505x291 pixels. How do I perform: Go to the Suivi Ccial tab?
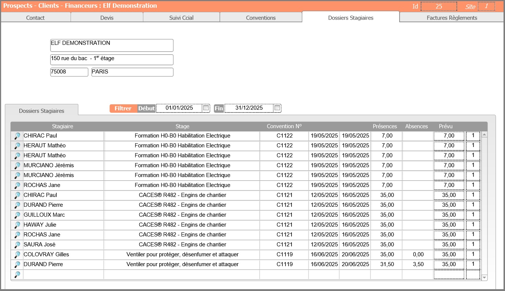[181, 17]
